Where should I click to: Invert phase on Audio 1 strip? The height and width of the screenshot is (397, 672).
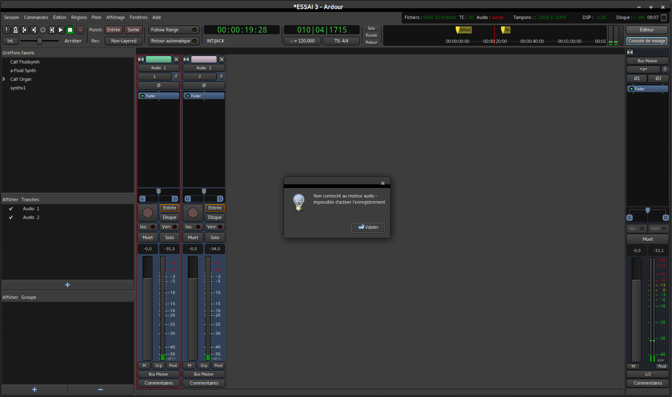coord(159,86)
